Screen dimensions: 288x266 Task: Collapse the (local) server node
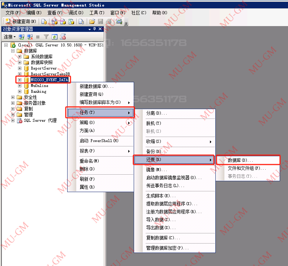pos(6,45)
